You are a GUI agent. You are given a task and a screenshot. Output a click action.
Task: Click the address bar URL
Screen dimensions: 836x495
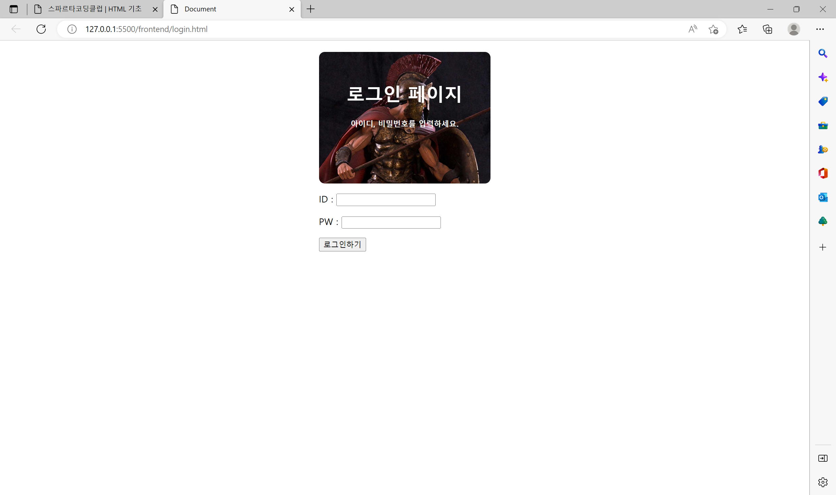tap(146, 29)
